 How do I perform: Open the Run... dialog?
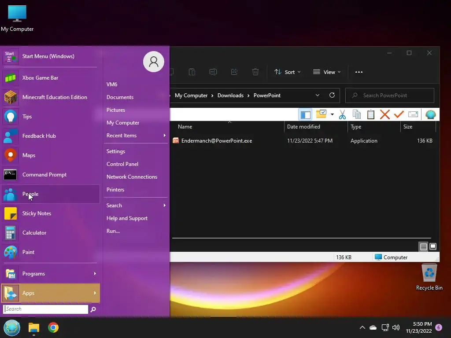point(113,231)
